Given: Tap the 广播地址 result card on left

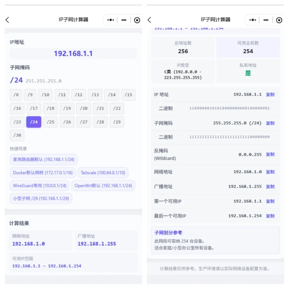Looking at the screenshot, I should pyautogui.click(x=106, y=240).
